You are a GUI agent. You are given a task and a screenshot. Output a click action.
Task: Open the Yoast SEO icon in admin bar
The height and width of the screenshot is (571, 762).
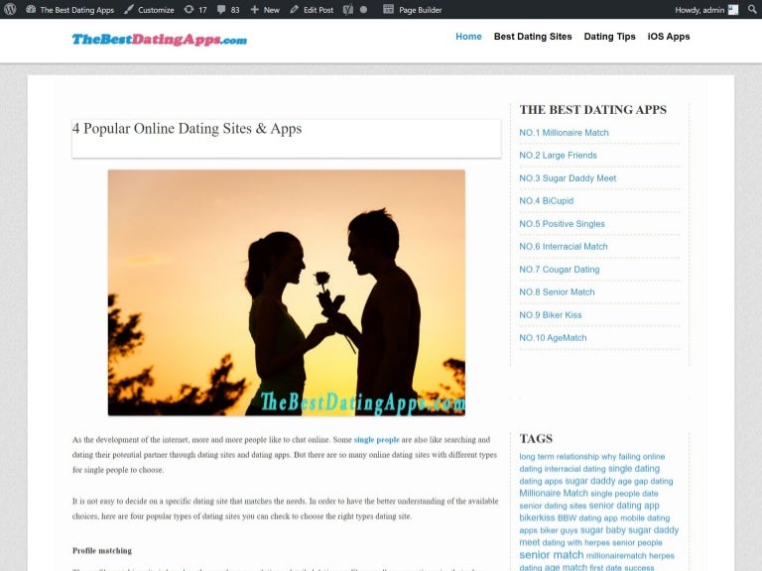pyautogui.click(x=348, y=9)
